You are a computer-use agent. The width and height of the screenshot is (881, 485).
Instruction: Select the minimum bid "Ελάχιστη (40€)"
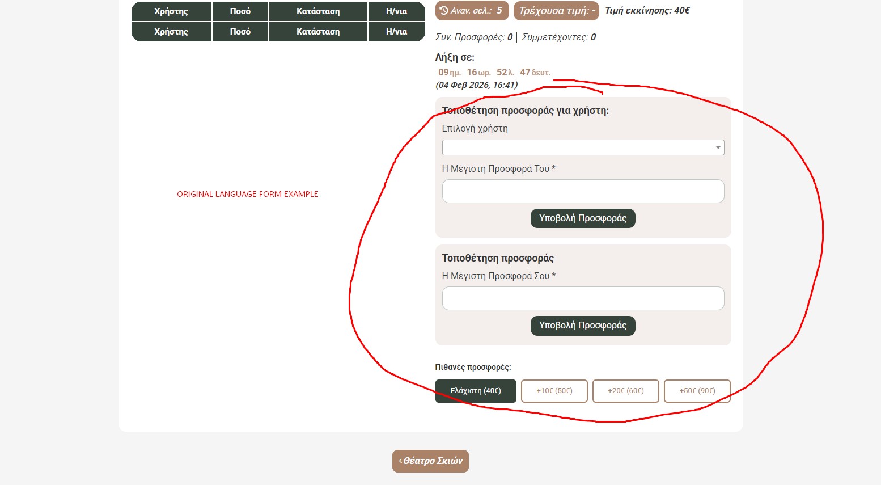[x=476, y=391]
